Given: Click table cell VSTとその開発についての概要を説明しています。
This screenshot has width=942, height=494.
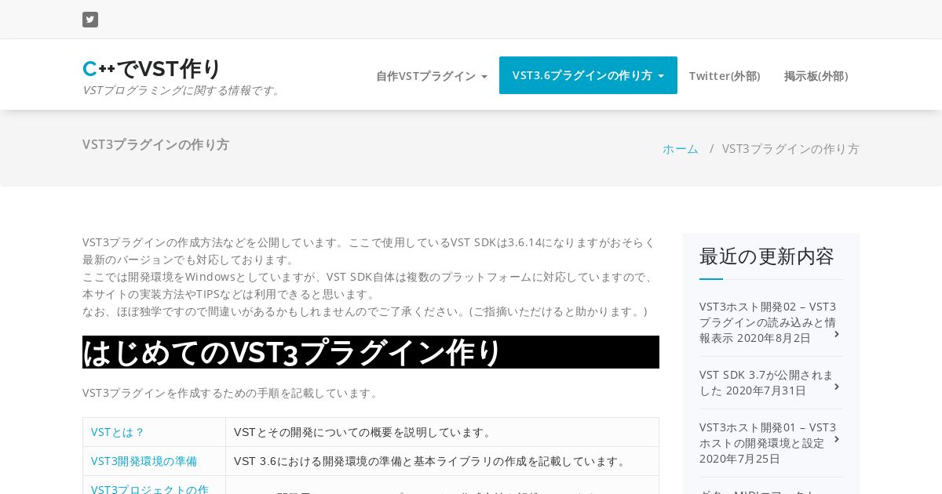Looking at the screenshot, I should tap(442, 432).
